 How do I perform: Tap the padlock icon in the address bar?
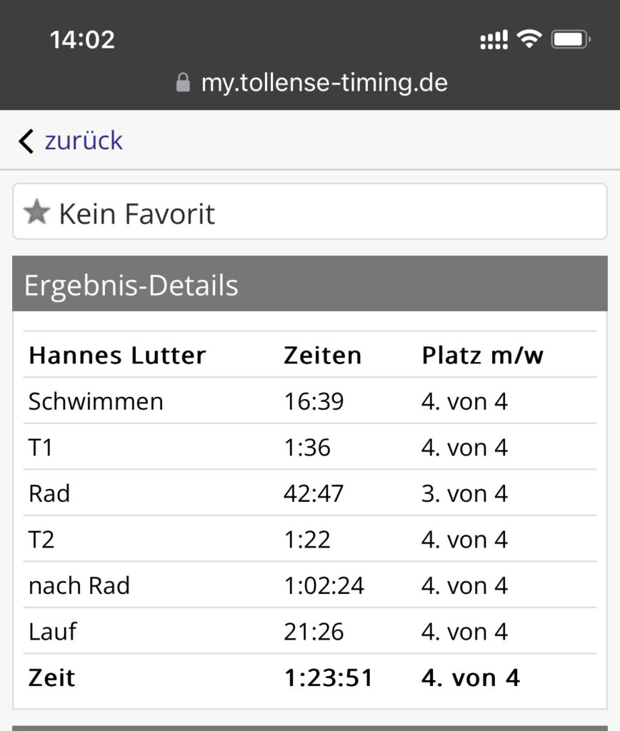point(183,83)
